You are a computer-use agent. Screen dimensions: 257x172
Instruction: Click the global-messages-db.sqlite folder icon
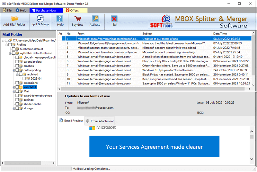(21, 57)
